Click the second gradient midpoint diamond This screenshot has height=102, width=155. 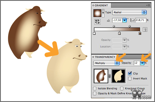click(130, 26)
